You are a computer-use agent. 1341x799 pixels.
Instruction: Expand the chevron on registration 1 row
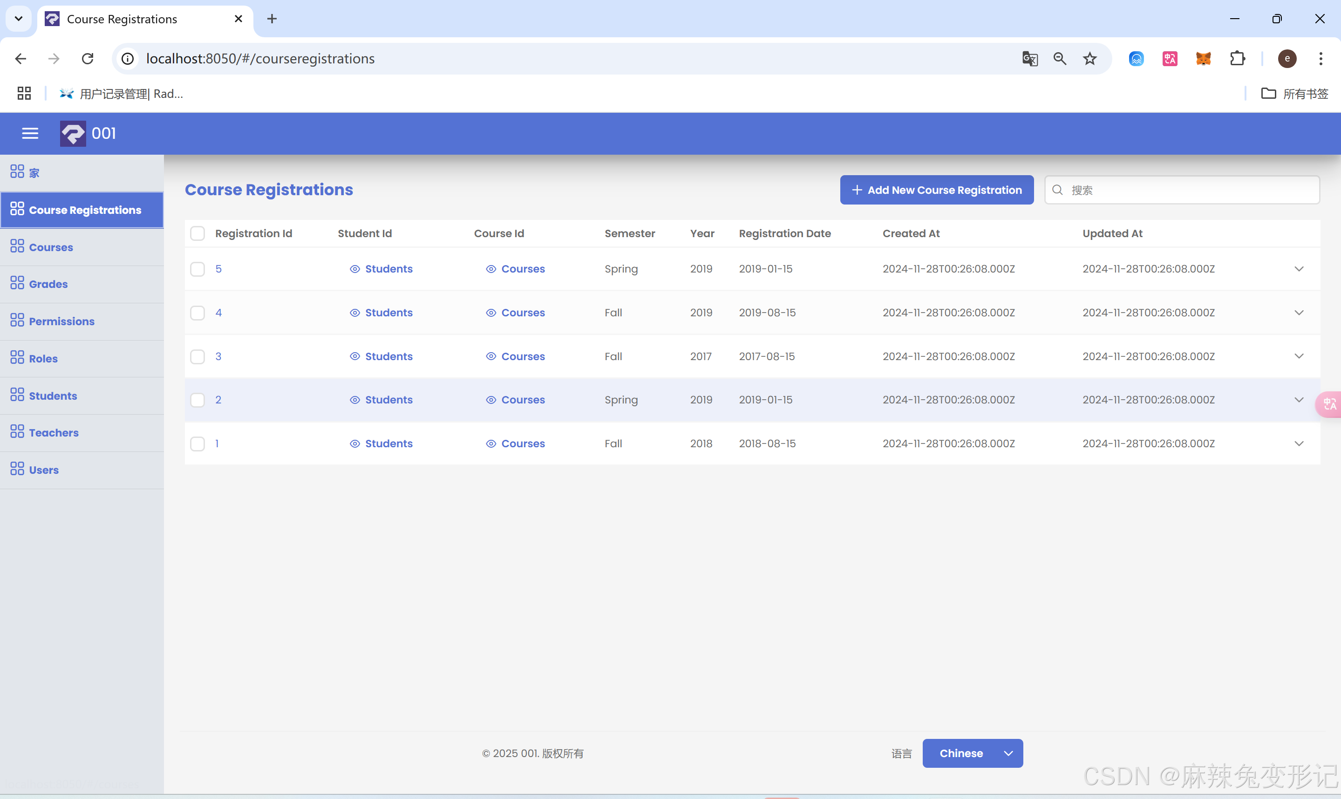[x=1299, y=444]
